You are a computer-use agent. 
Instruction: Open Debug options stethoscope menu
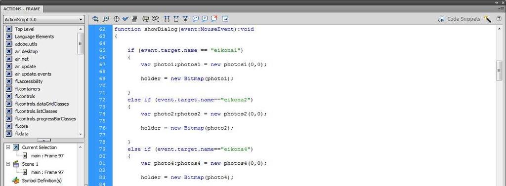[156, 19]
